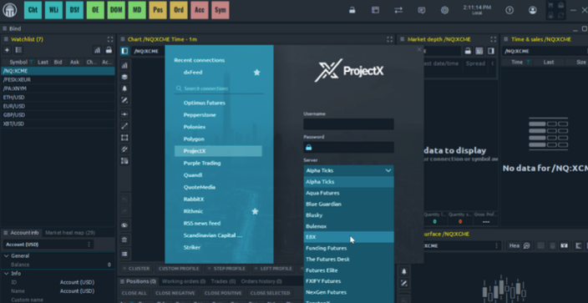
Task: Click the DOM toolbar button
Action: pyautogui.click(x=116, y=10)
